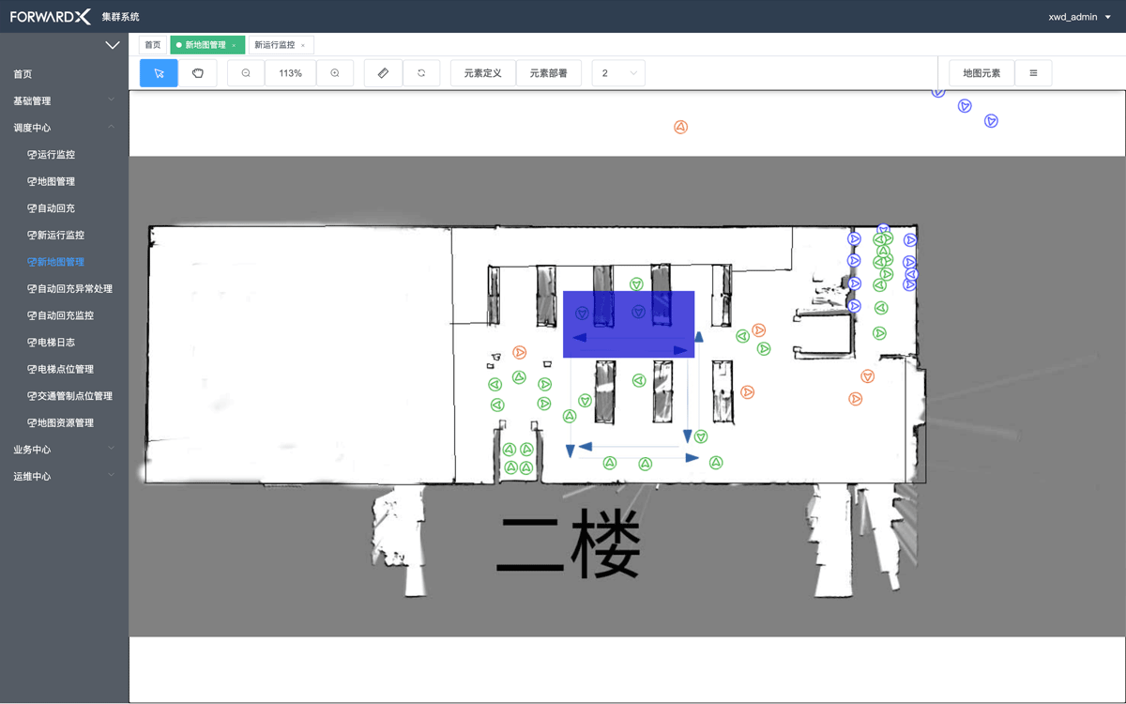The image size is (1126, 704).
Task: Open the hamburger menu next to 地图元素
Action: coord(1033,73)
